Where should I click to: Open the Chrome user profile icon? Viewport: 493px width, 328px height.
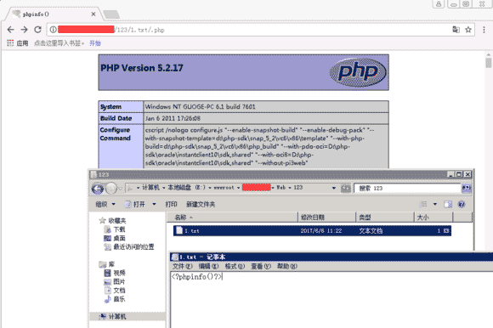[x=439, y=3]
